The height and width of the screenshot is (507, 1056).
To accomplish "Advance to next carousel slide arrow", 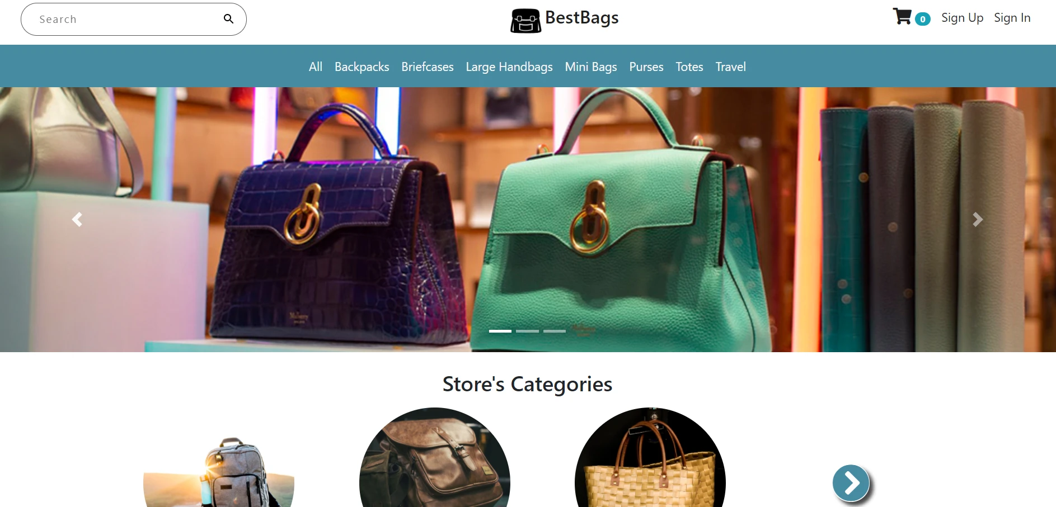I will point(978,220).
